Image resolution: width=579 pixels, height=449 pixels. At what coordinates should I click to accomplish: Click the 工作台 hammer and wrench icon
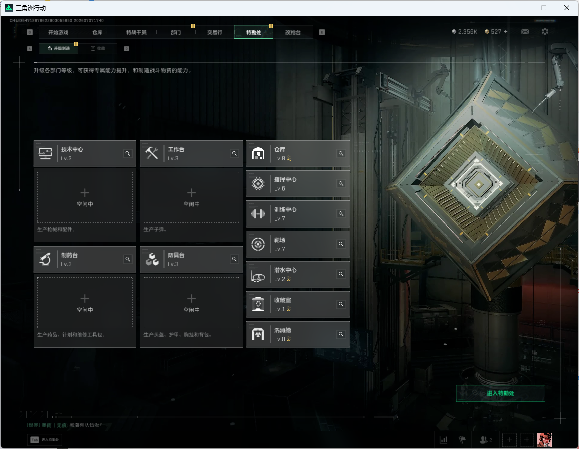tap(152, 153)
